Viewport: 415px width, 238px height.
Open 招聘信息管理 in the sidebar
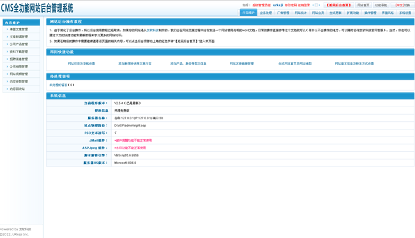coord(21,59)
